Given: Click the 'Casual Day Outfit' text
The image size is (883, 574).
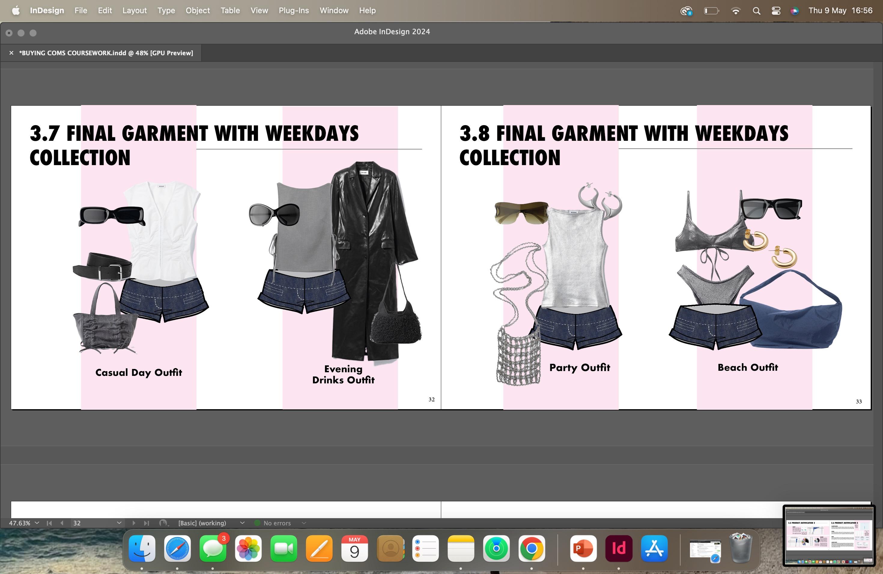Looking at the screenshot, I should (138, 373).
